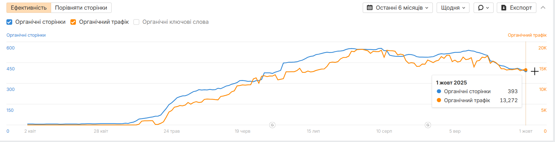
Task: Uncheck the Органічні сторінки checkbox
Action: 9,22
